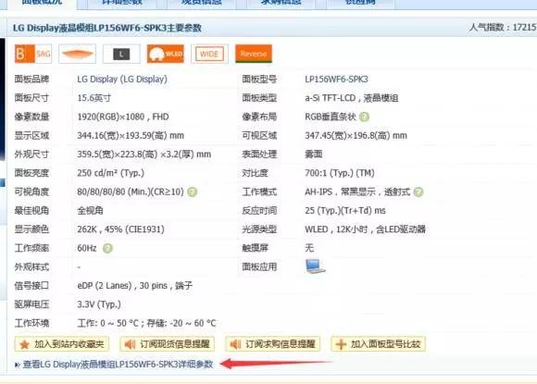Click 加入到站内收藏夹 favorites button

[62, 344]
